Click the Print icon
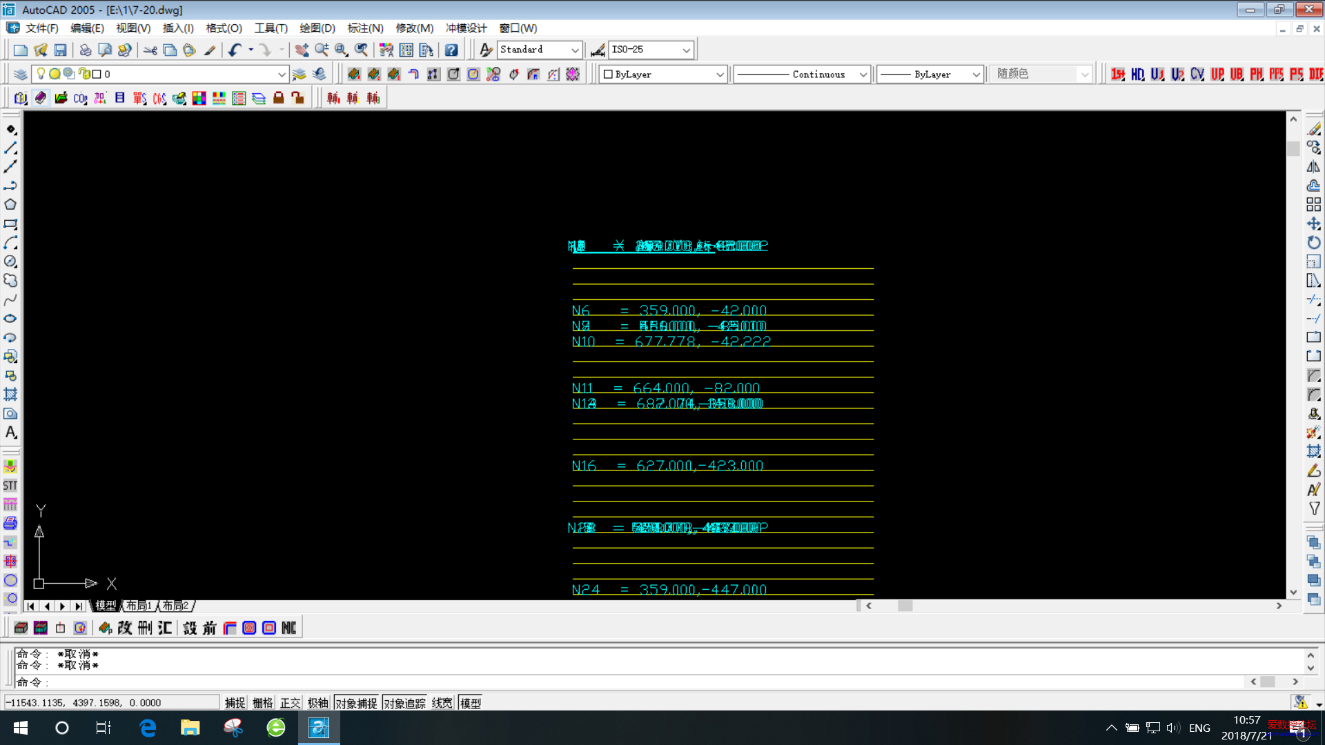Image resolution: width=1325 pixels, height=745 pixels. coord(86,50)
